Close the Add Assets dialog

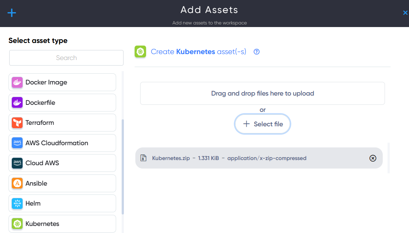(x=405, y=13)
